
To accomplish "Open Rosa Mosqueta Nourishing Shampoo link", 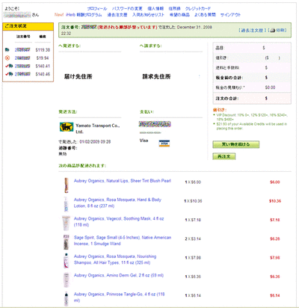I will pyautogui.click(x=115, y=259).
